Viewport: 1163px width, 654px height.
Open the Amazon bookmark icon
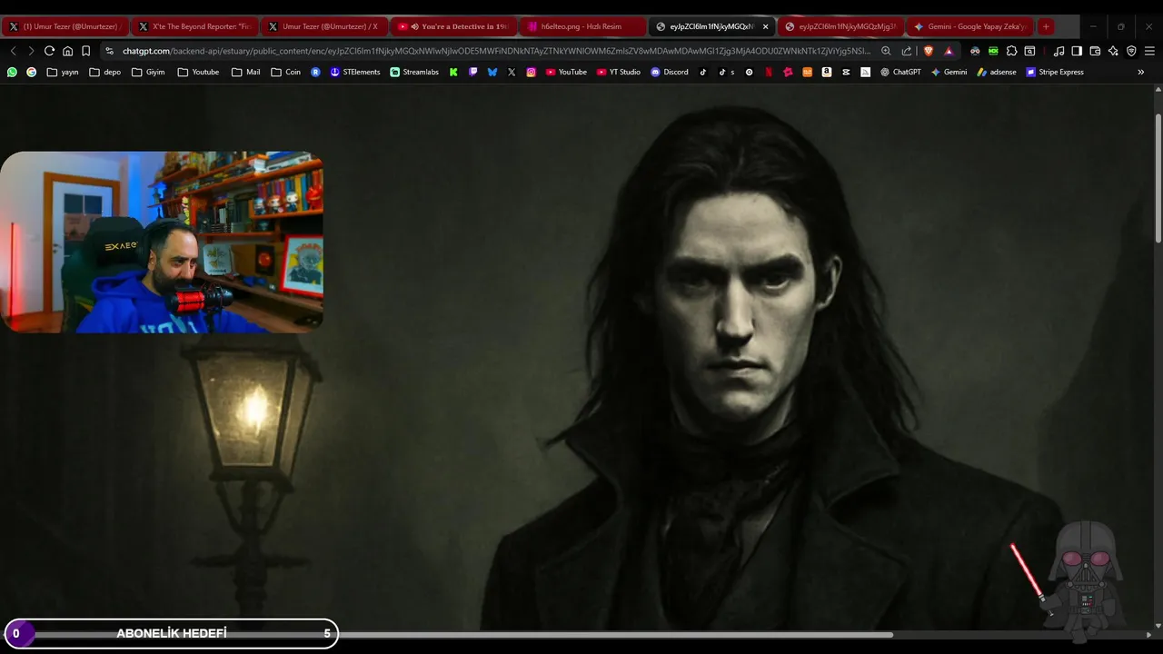826,72
